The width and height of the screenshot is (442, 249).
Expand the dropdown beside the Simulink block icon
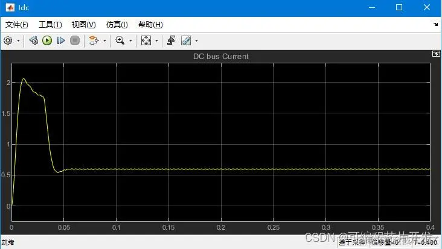(105, 41)
